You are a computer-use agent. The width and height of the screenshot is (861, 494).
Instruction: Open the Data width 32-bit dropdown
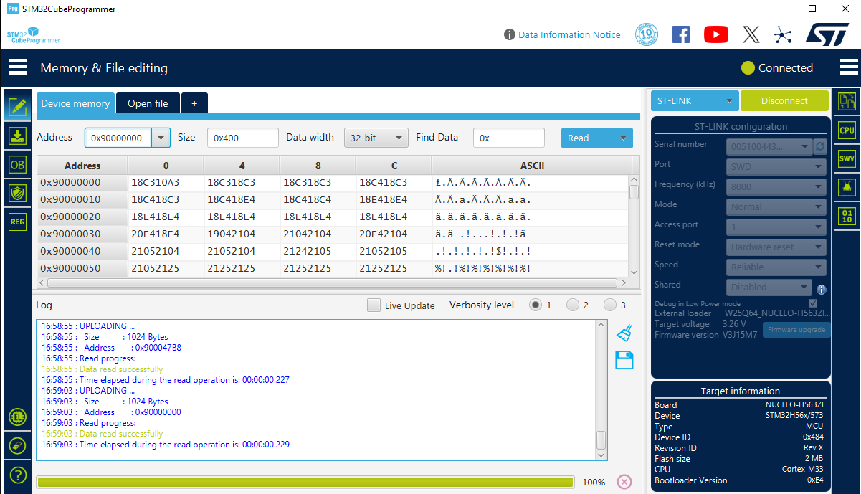pyautogui.click(x=376, y=138)
